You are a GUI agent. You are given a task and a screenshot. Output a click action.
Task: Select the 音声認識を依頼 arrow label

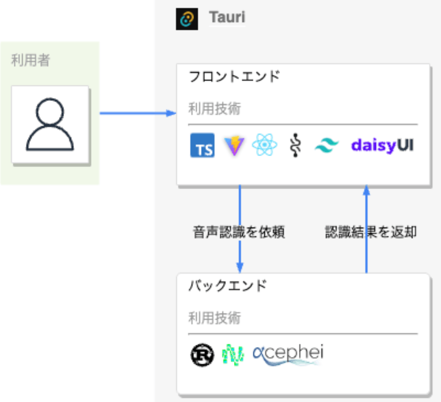pos(239,232)
